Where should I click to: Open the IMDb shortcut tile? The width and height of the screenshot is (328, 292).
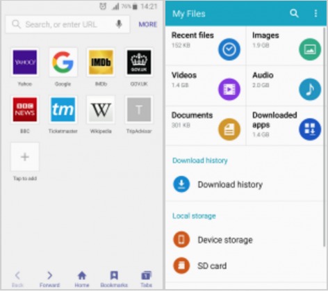(101, 62)
